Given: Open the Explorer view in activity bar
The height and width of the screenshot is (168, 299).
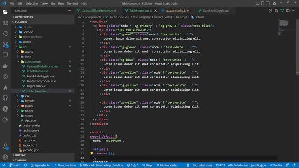Looking at the screenshot, I should 5,12.
